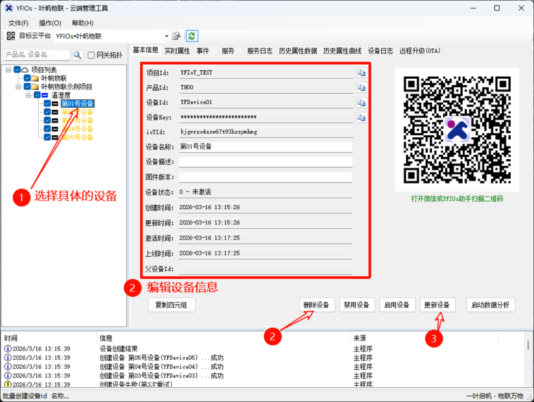Click the folder icon of 叶帆物联示例项目
534x402 pixels.
pos(35,87)
